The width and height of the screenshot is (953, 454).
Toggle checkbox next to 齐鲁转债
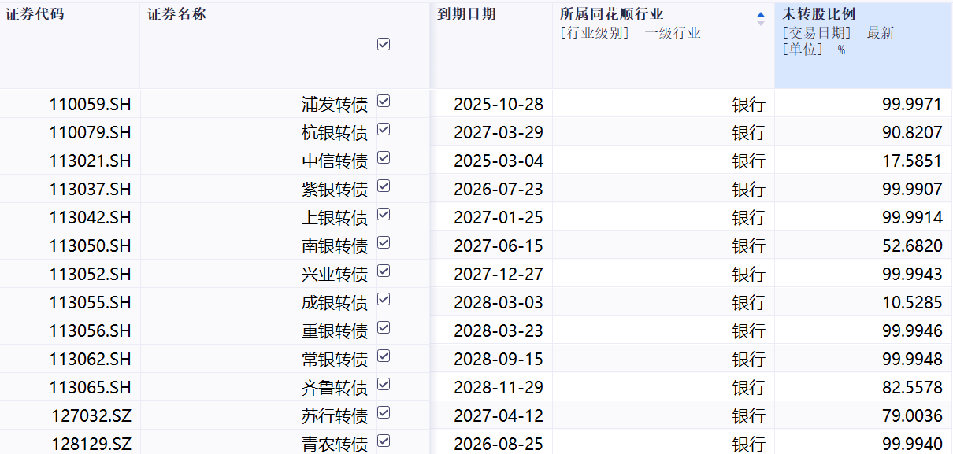384,385
